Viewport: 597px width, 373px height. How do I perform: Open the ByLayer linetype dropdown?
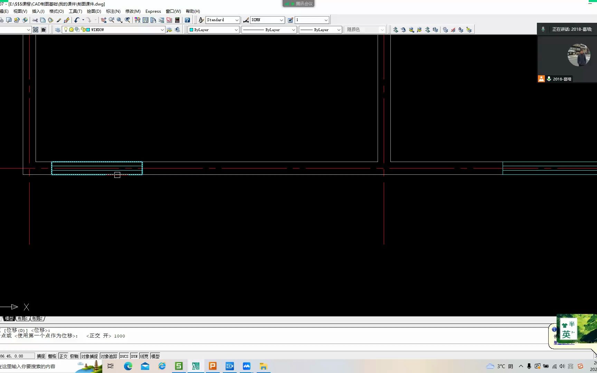tap(294, 30)
